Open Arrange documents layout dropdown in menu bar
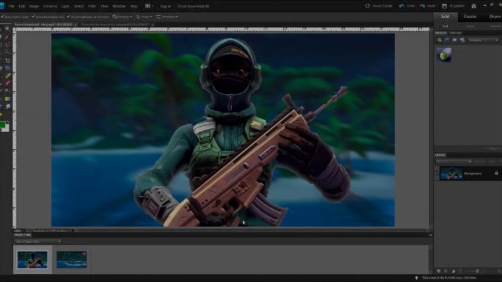 [x=149, y=6]
